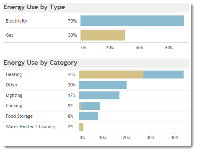Click the 60% axis tick label

pos(169,48)
